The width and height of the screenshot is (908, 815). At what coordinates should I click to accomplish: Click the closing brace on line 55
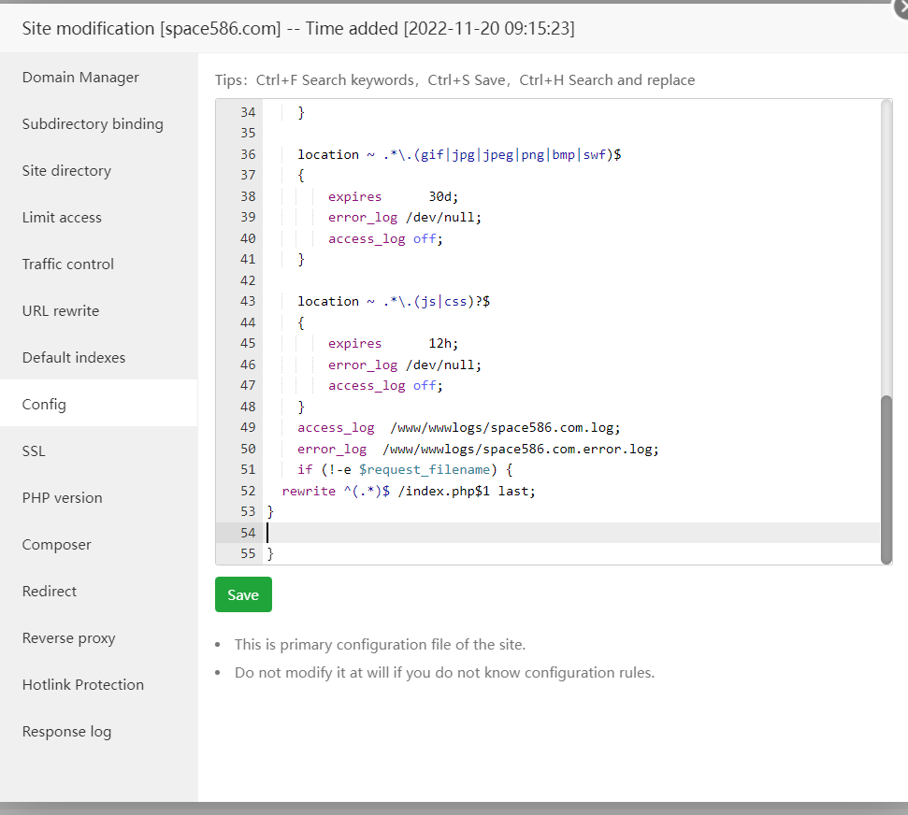tap(270, 553)
